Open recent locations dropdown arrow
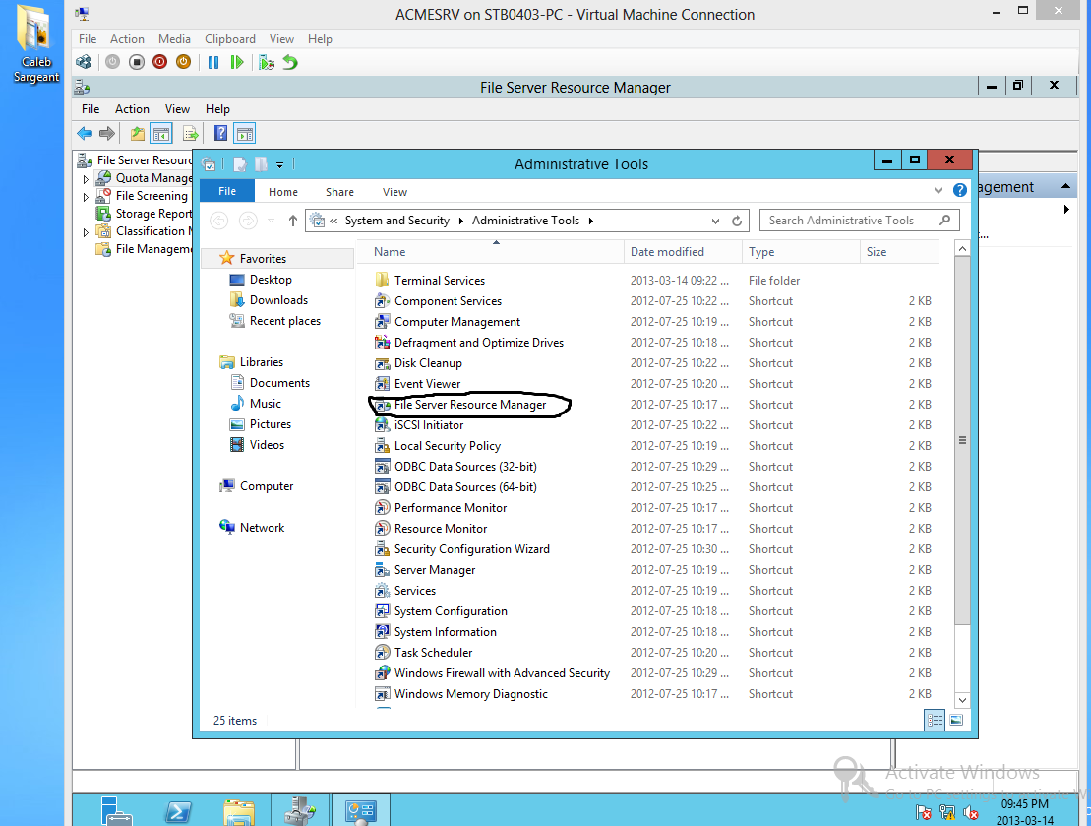The width and height of the screenshot is (1091, 826). (x=272, y=221)
